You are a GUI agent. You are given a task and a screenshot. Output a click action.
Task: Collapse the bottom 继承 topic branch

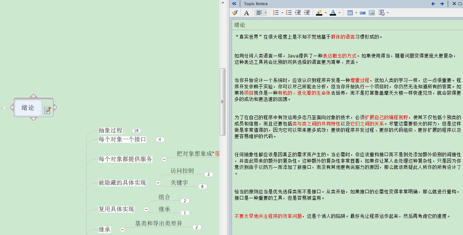[123, 230]
